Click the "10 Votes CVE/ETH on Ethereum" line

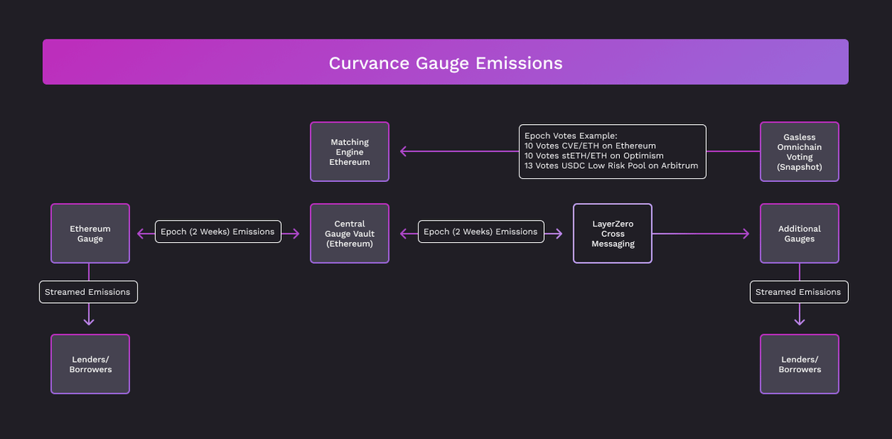pos(590,146)
